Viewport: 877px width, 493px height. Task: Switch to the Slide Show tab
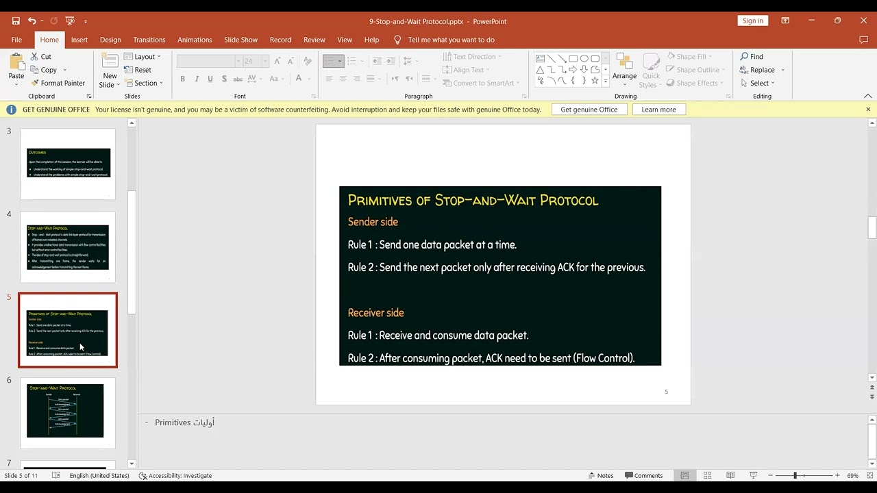click(240, 40)
